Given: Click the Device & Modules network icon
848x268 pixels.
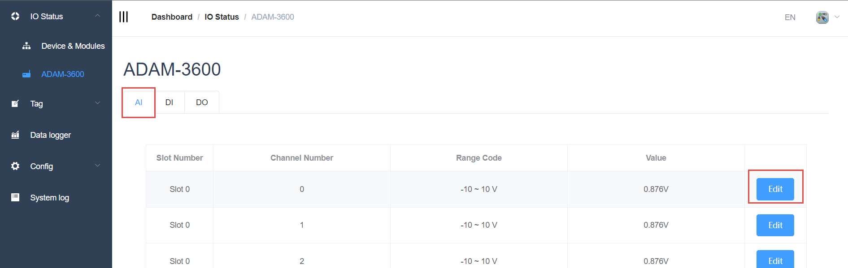Looking at the screenshot, I should point(26,46).
